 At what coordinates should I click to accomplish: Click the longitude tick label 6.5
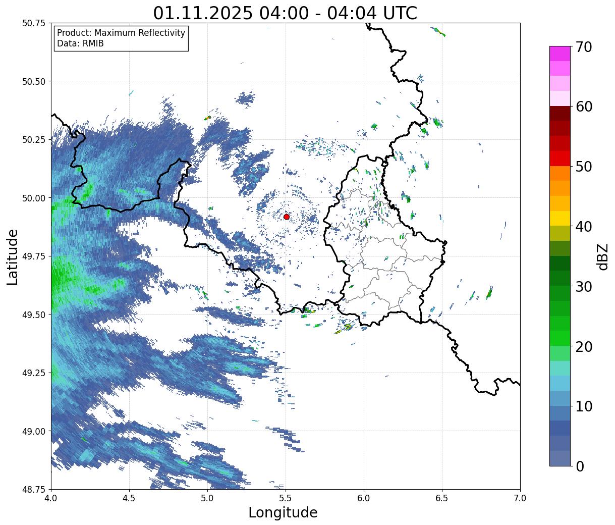442,498
